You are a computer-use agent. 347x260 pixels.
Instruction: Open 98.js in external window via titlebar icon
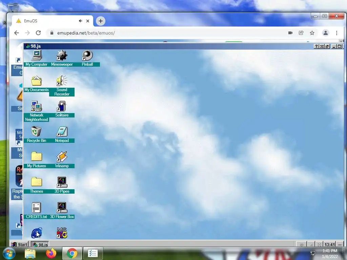[x=327, y=46]
